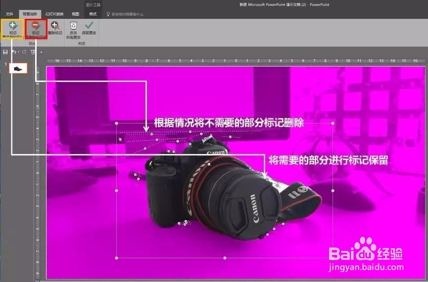Click the bottom-center handle of the selection marquee
This screenshot has width=428, height=282.
(x=225, y=258)
